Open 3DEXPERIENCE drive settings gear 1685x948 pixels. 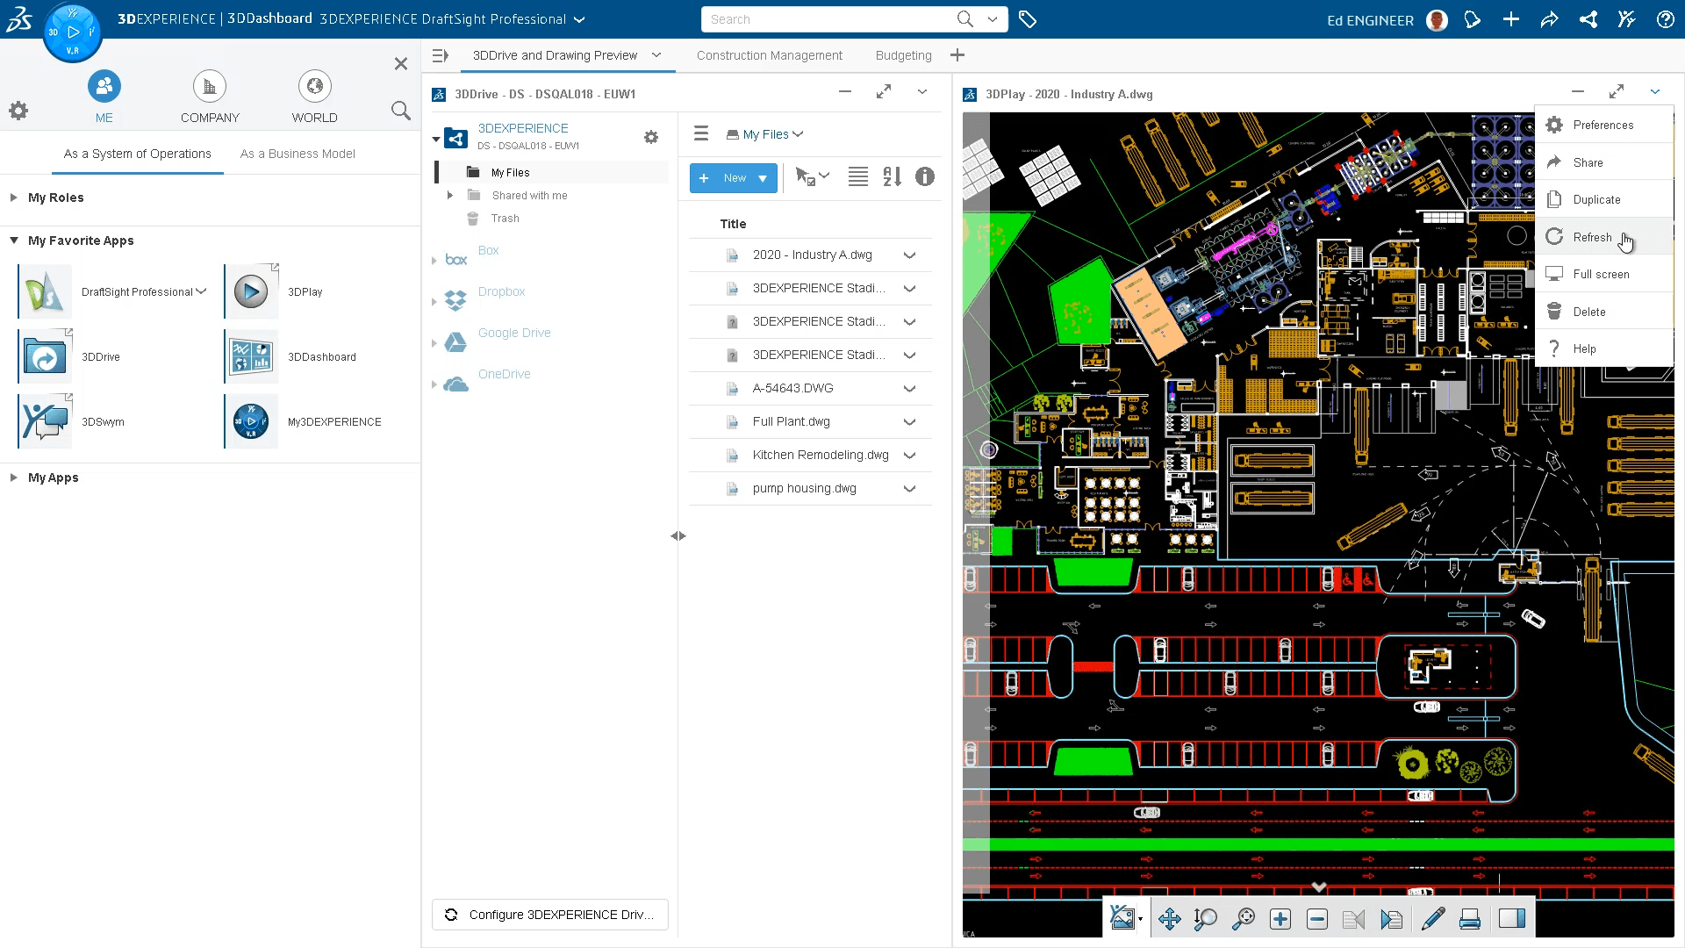click(x=651, y=137)
